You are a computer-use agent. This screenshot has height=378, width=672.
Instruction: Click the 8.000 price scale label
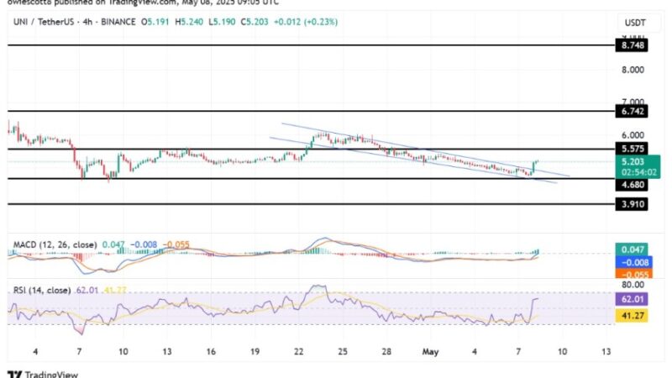pos(633,70)
